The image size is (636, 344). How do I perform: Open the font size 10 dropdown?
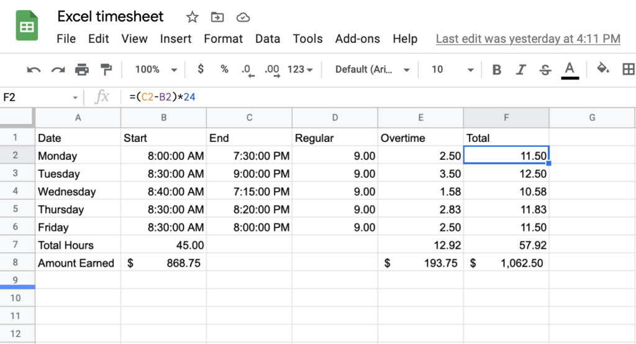tap(452, 70)
